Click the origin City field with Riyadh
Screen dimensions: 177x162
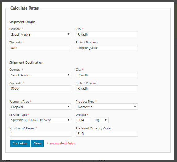[107, 34]
